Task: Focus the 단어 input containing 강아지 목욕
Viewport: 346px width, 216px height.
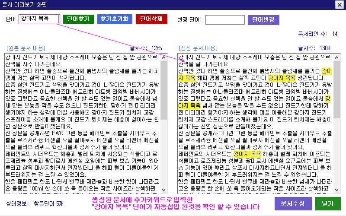Action: tap(38, 19)
